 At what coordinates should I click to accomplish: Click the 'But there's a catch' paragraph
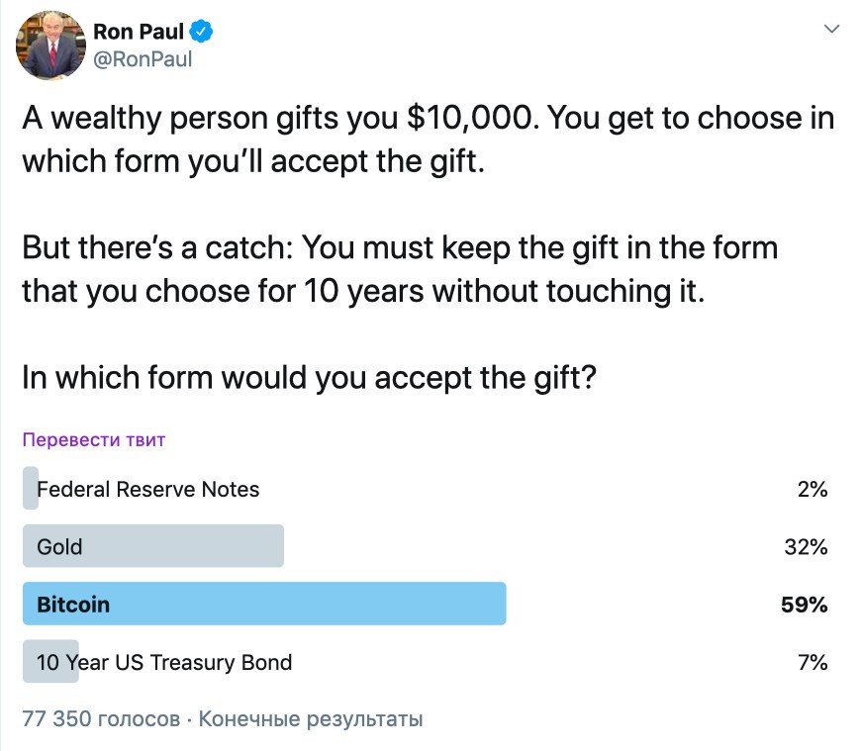click(400, 269)
